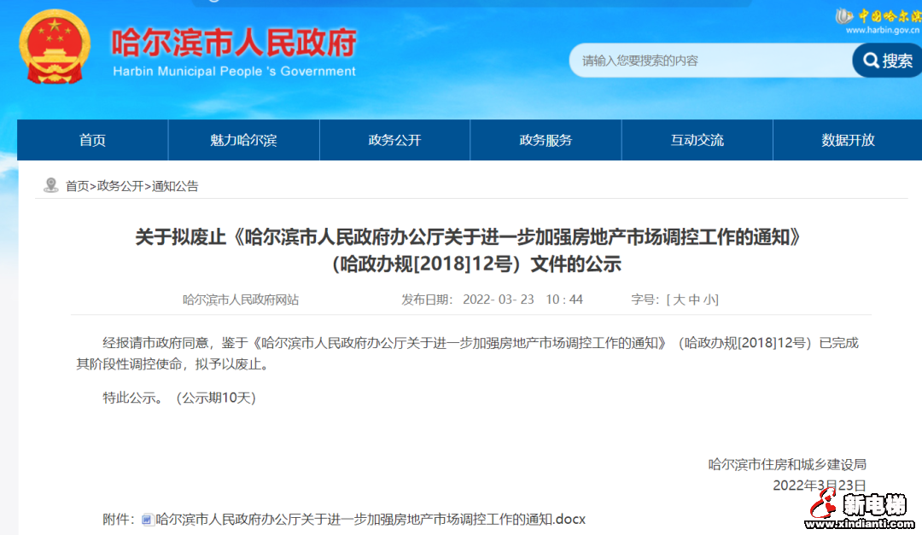This screenshot has width=922, height=535.
Task: Click the magnifier search icon
Action: click(x=870, y=61)
